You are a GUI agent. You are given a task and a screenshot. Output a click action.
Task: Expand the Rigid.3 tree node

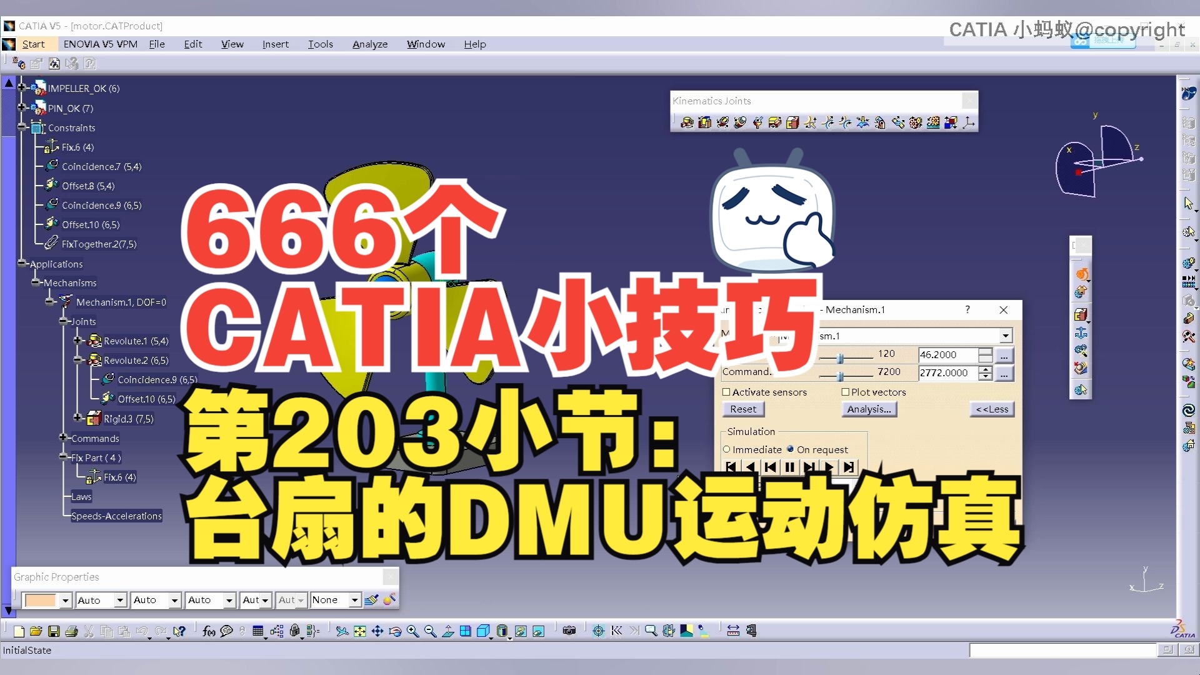pyautogui.click(x=78, y=418)
